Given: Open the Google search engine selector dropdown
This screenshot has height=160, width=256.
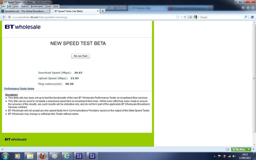Looking at the screenshot, I should pyautogui.click(x=196, y=17).
